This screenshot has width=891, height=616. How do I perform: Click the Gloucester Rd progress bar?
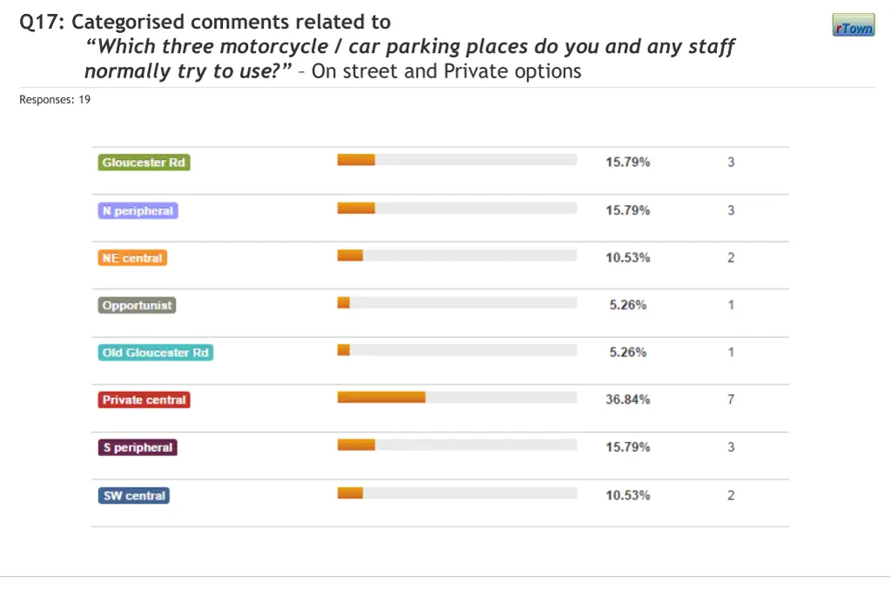tap(457, 160)
